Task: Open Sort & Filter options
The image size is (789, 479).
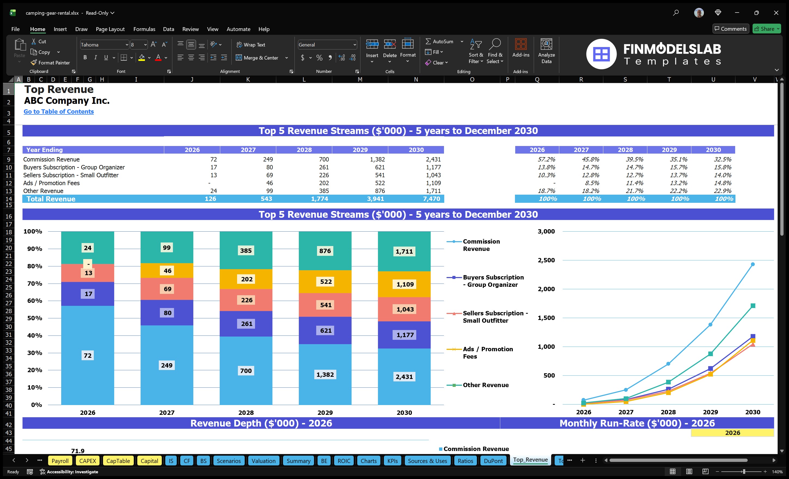Action: [476, 51]
